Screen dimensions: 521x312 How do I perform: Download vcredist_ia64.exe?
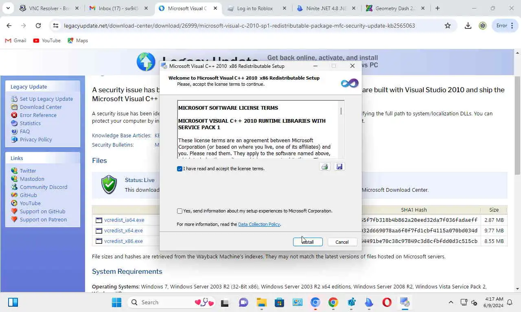coord(124,220)
